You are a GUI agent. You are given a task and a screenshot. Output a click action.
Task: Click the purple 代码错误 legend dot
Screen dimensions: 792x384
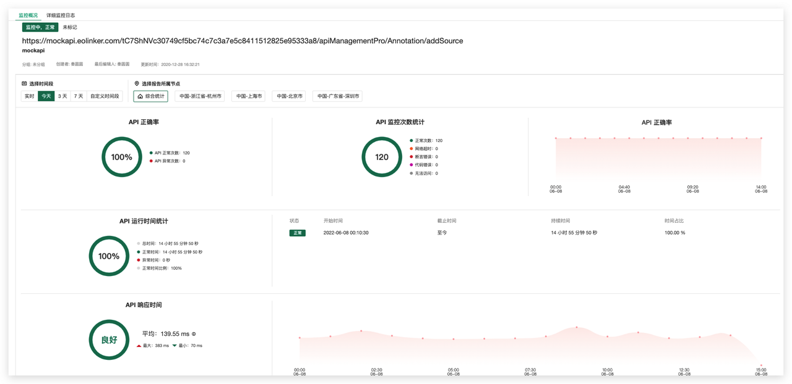pyautogui.click(x=411, y=165)
